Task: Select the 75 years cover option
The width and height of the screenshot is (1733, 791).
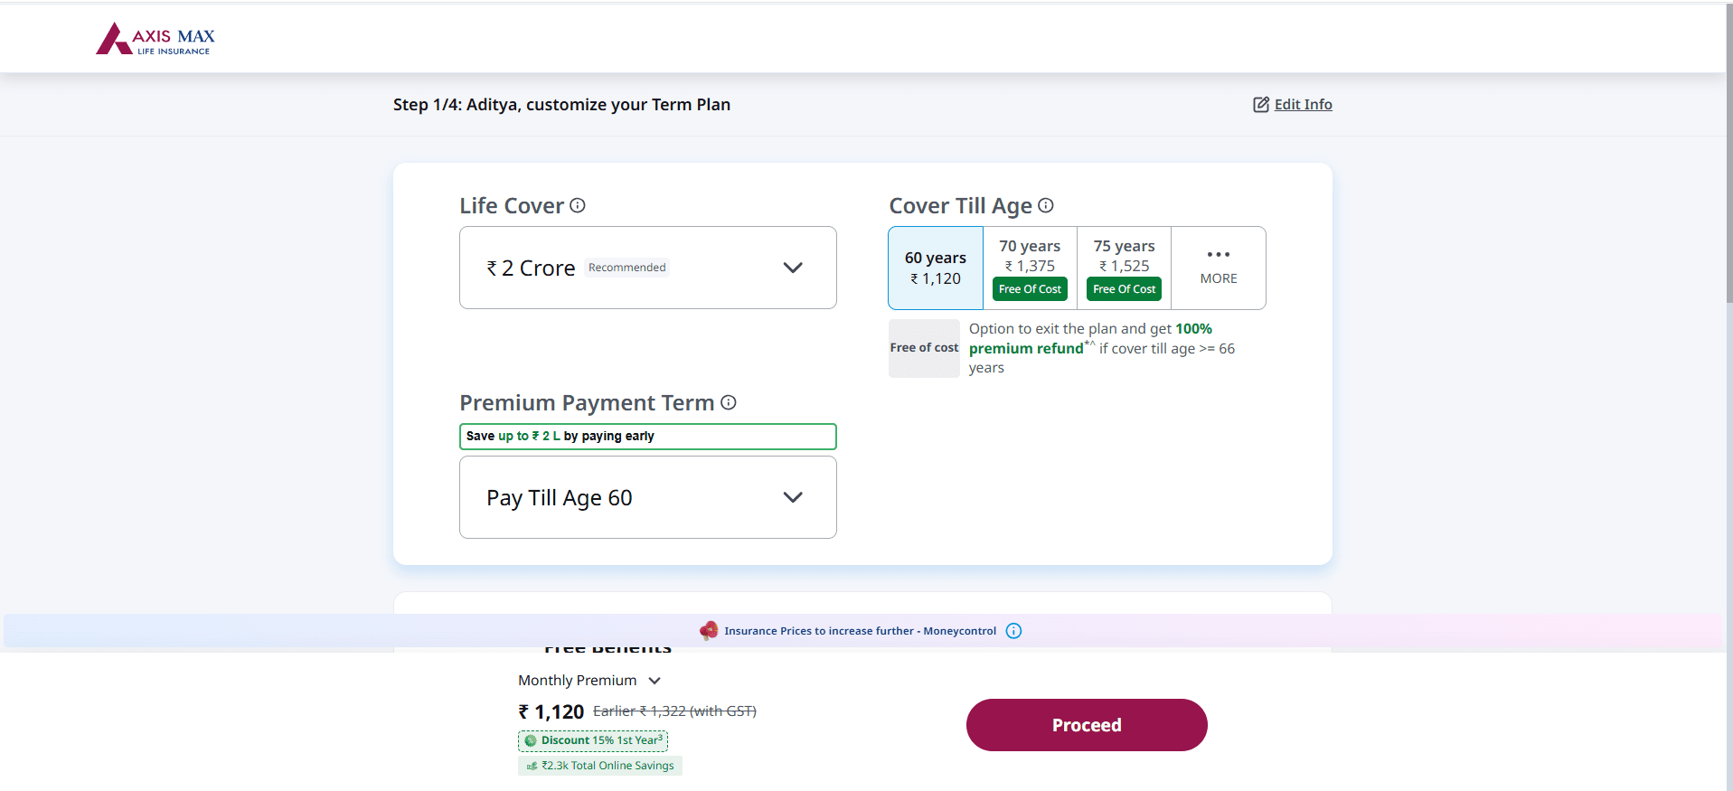Action: (1124, 257)
